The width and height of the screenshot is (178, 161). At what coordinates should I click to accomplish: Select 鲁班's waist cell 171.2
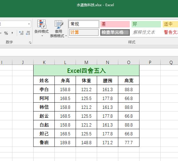click(107, 142)
